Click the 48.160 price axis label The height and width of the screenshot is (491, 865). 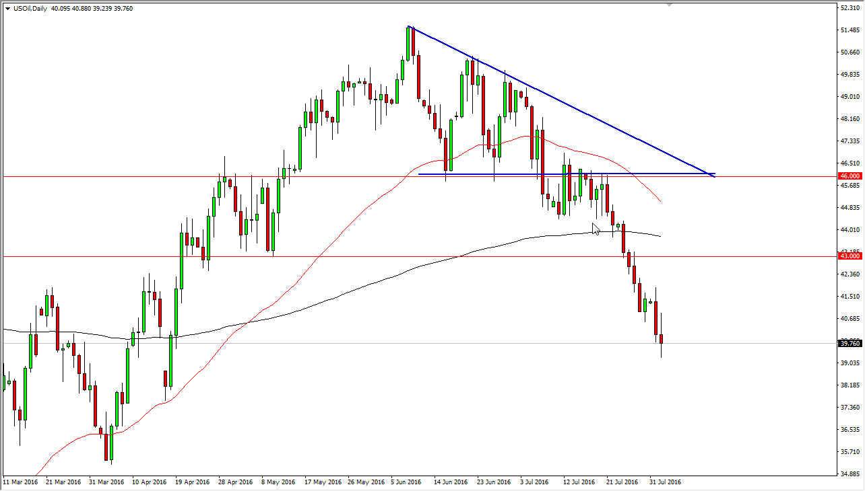850,119
